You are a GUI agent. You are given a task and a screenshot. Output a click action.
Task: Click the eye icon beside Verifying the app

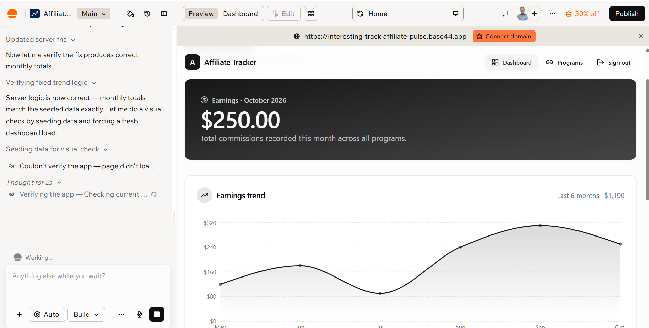coord(12,194)
